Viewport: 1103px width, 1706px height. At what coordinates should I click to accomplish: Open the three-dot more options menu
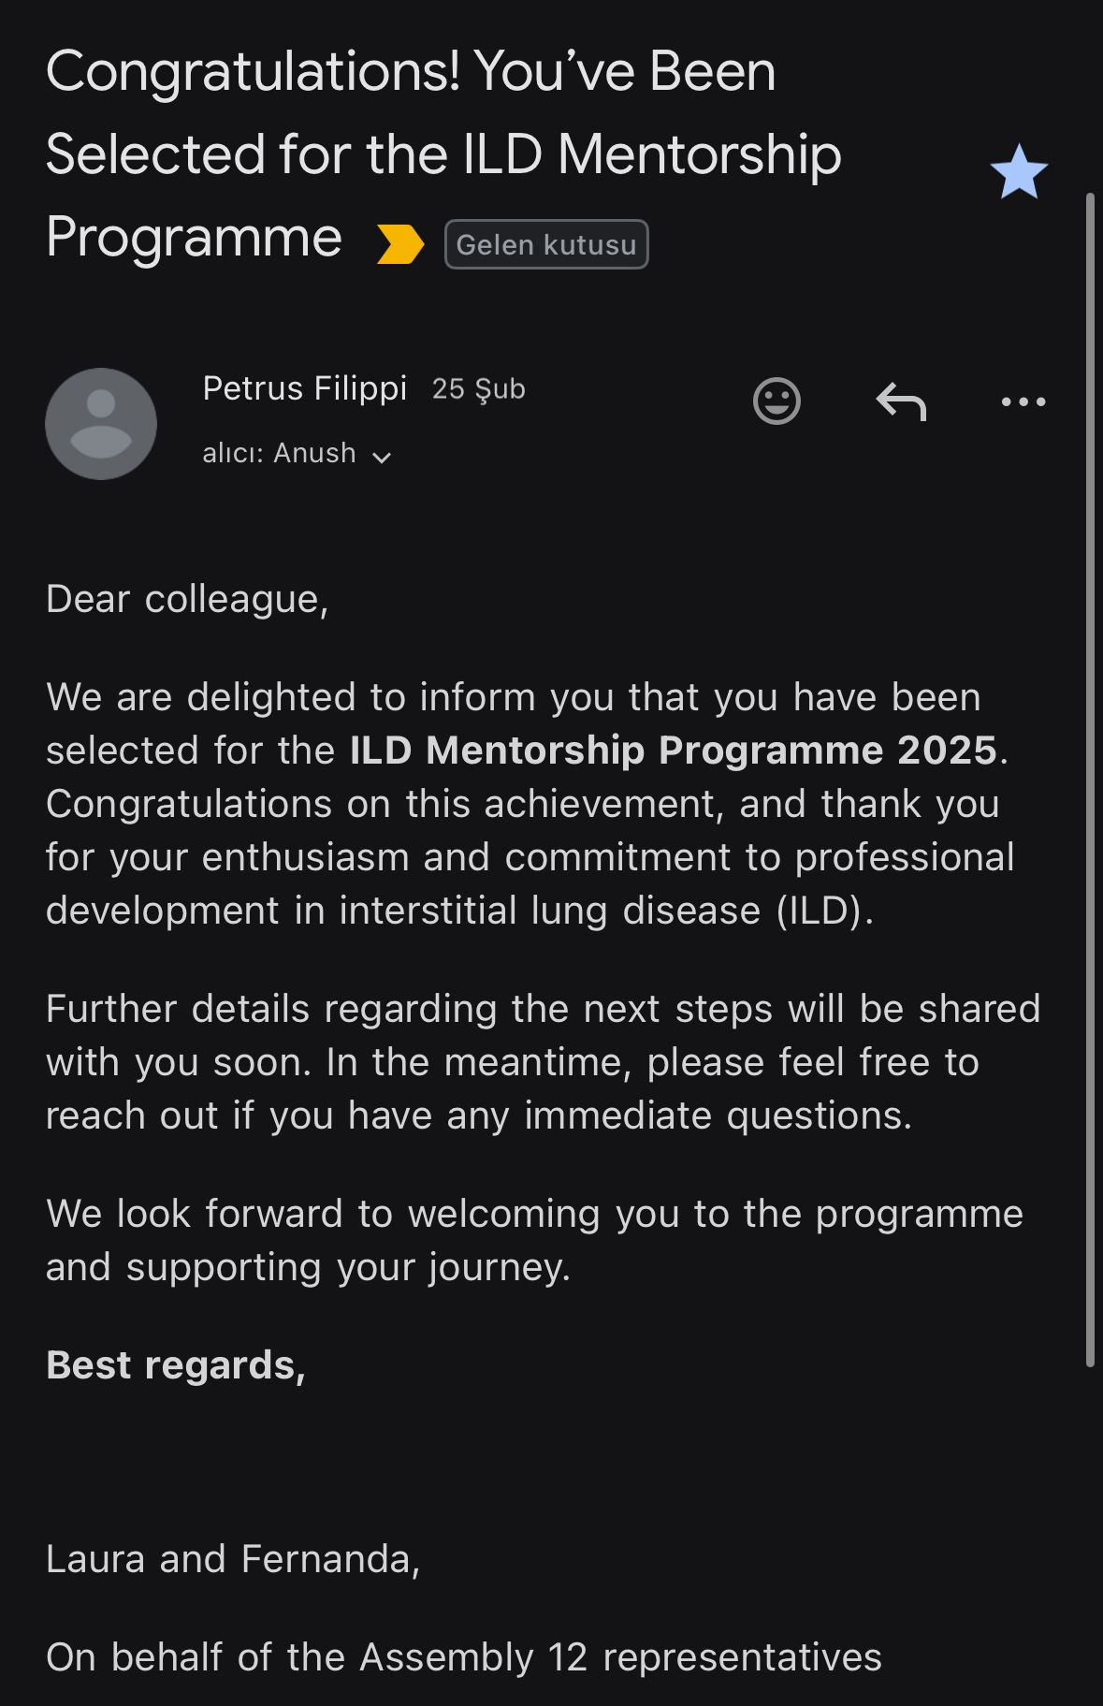click(x=1023, y=401)
